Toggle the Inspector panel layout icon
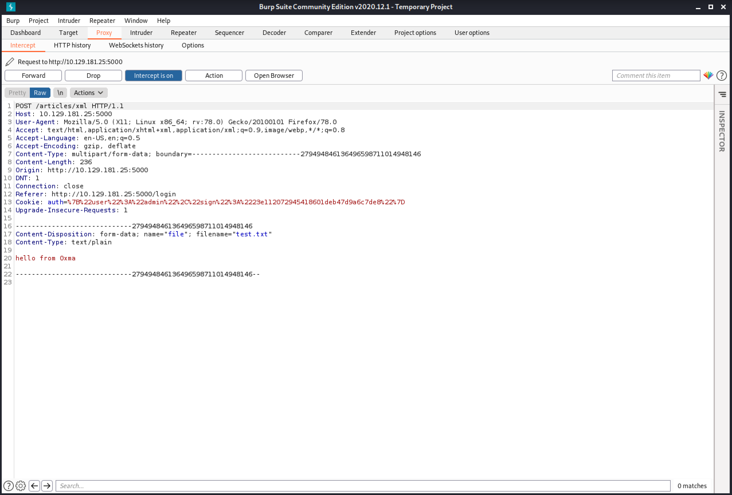Viewport: 732px width, 495px height. pos(722,94)
